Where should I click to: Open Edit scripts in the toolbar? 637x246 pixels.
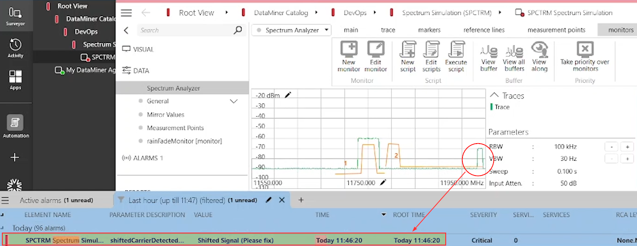pos(431,49)
